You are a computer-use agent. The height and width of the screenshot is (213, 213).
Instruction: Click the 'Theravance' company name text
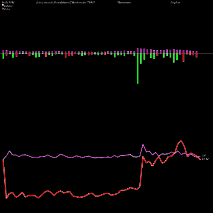124,3
